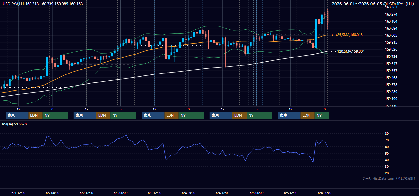Click the 6/5 12:00 date label
The height and width of the screenshot is (196, 419).
click(290, 193)
